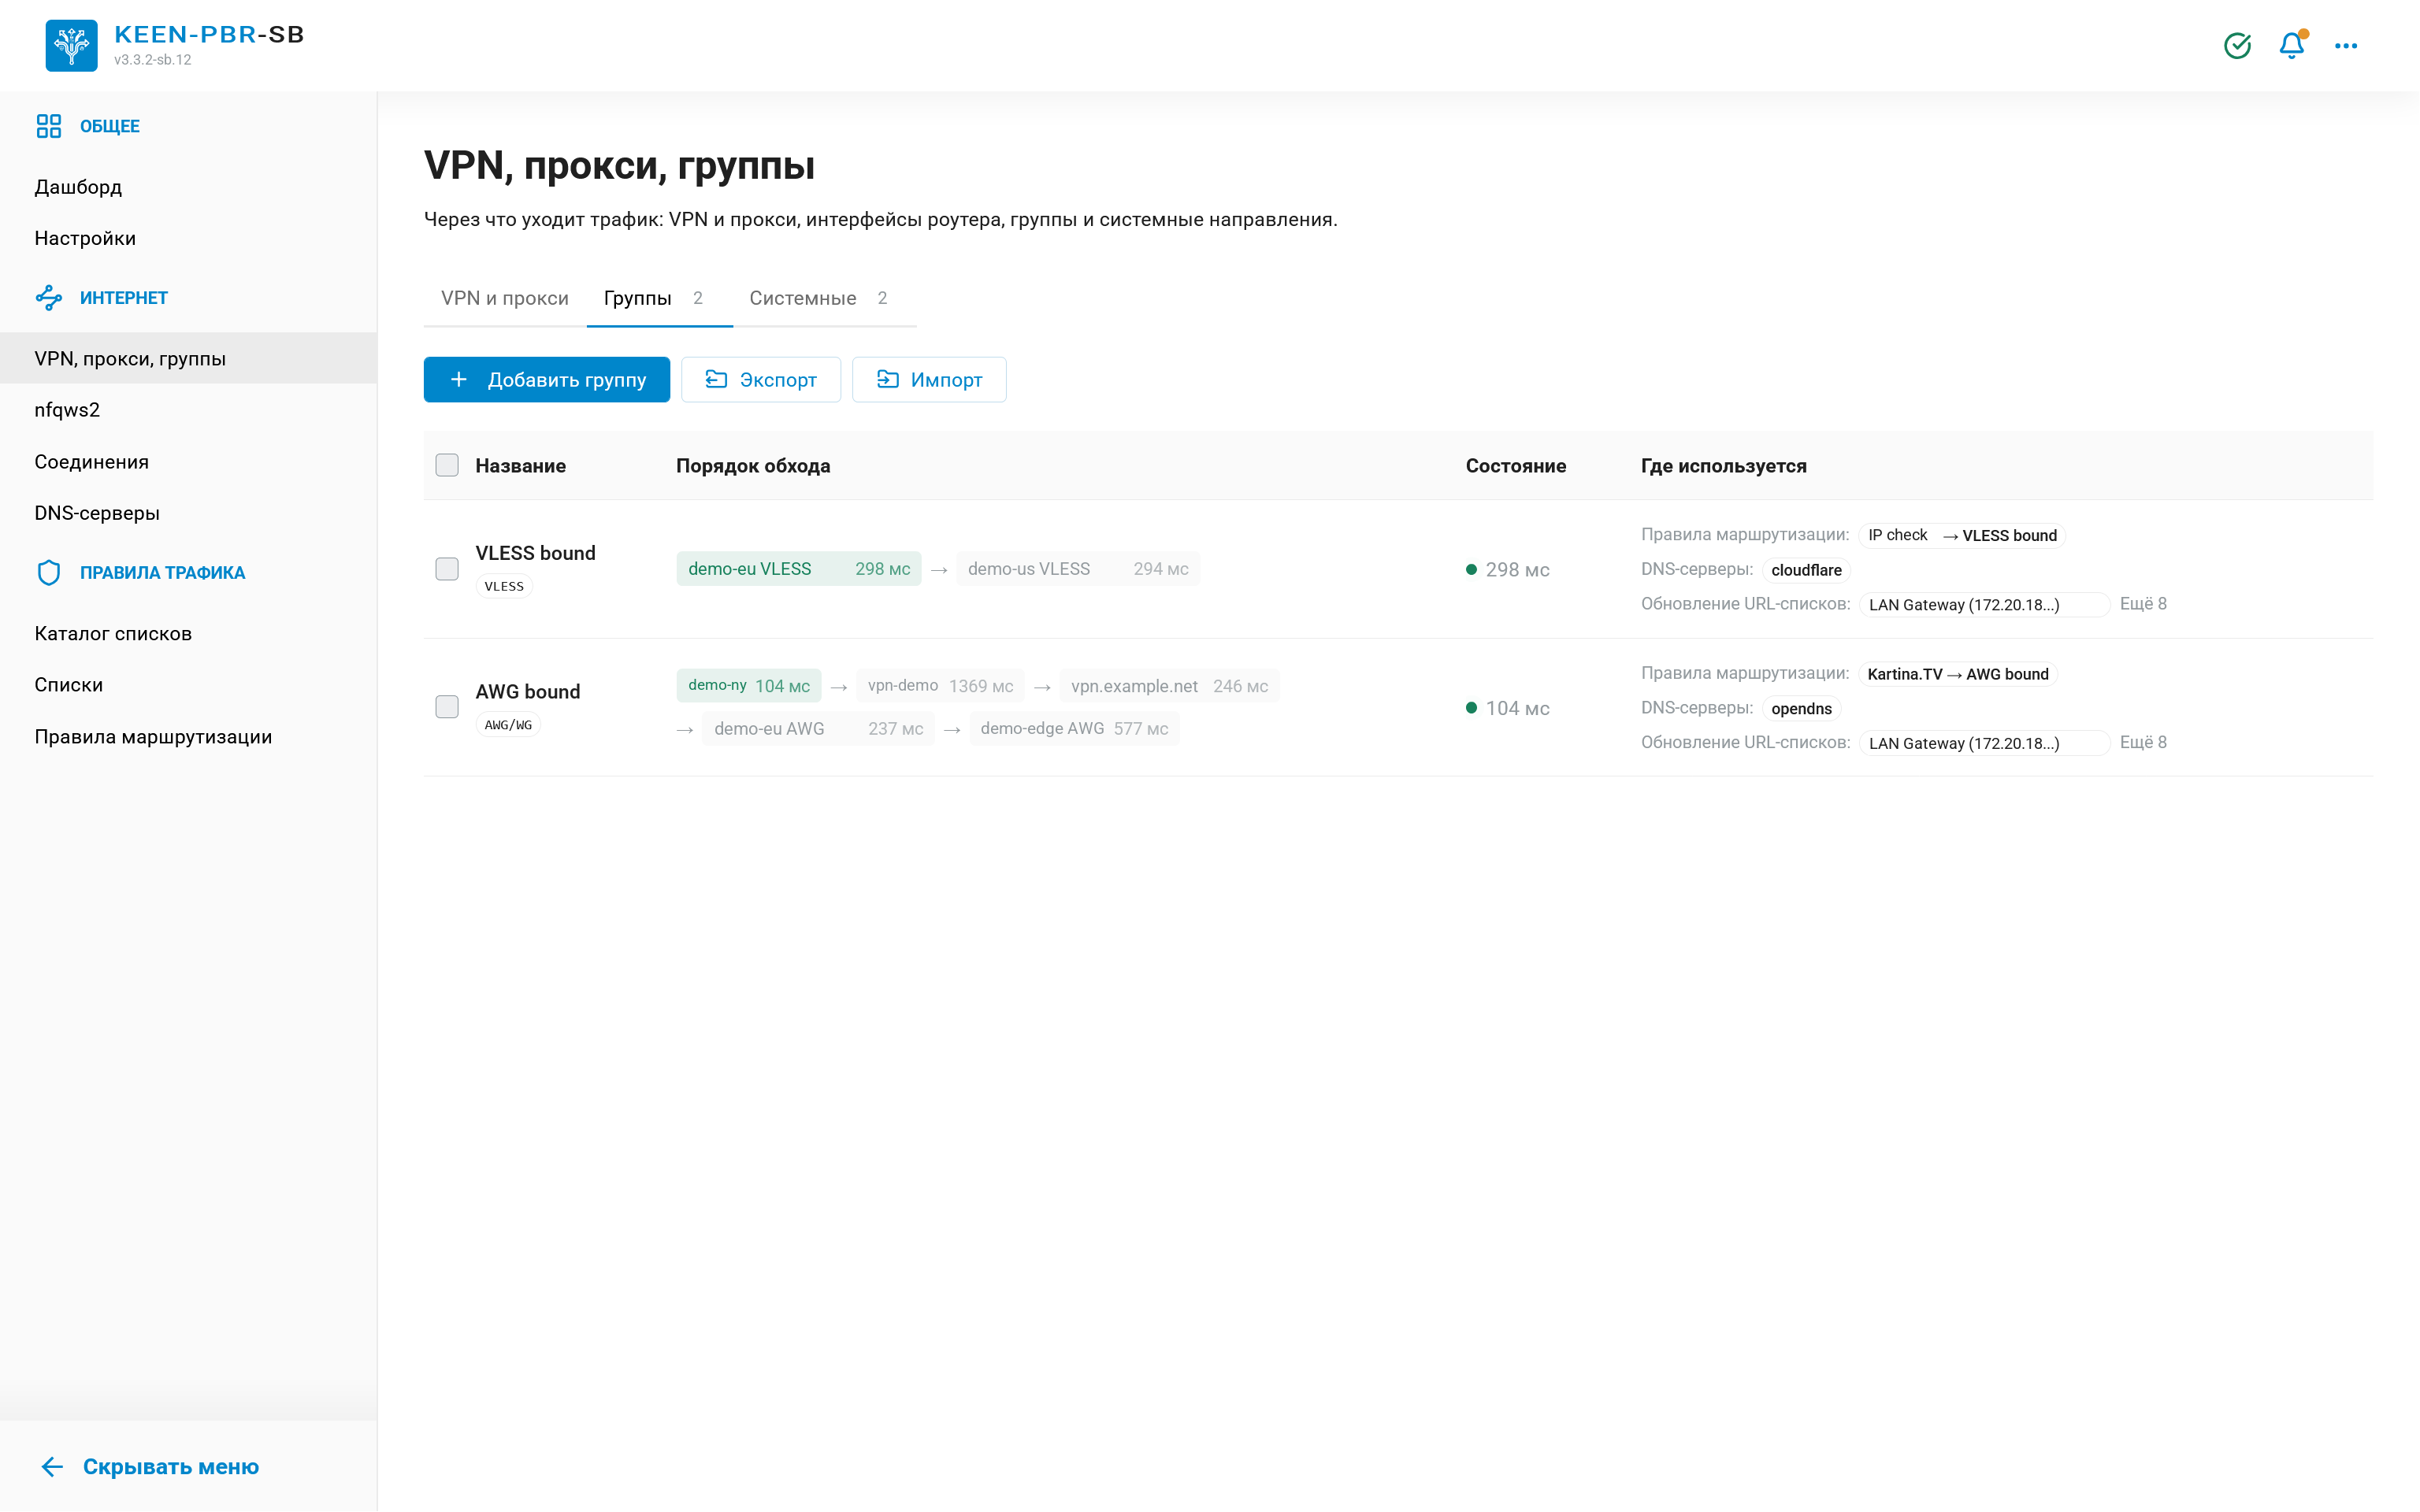Image resolution: width=2420 pixels, height=1512 pixels.
Task: Switch to the VPN и прокси tab
Action: coord(505,298)
